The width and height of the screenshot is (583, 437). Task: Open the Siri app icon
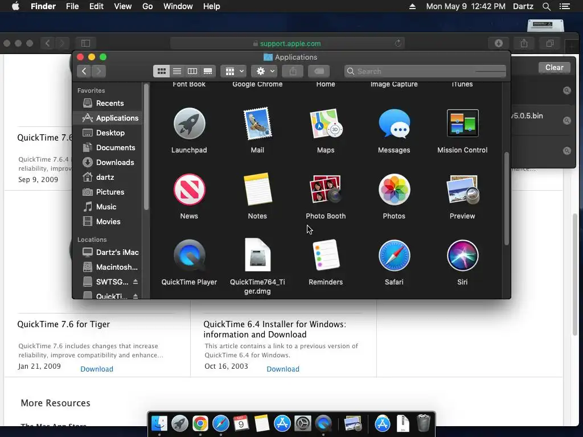pyautogui.click(x=462, y=255)
